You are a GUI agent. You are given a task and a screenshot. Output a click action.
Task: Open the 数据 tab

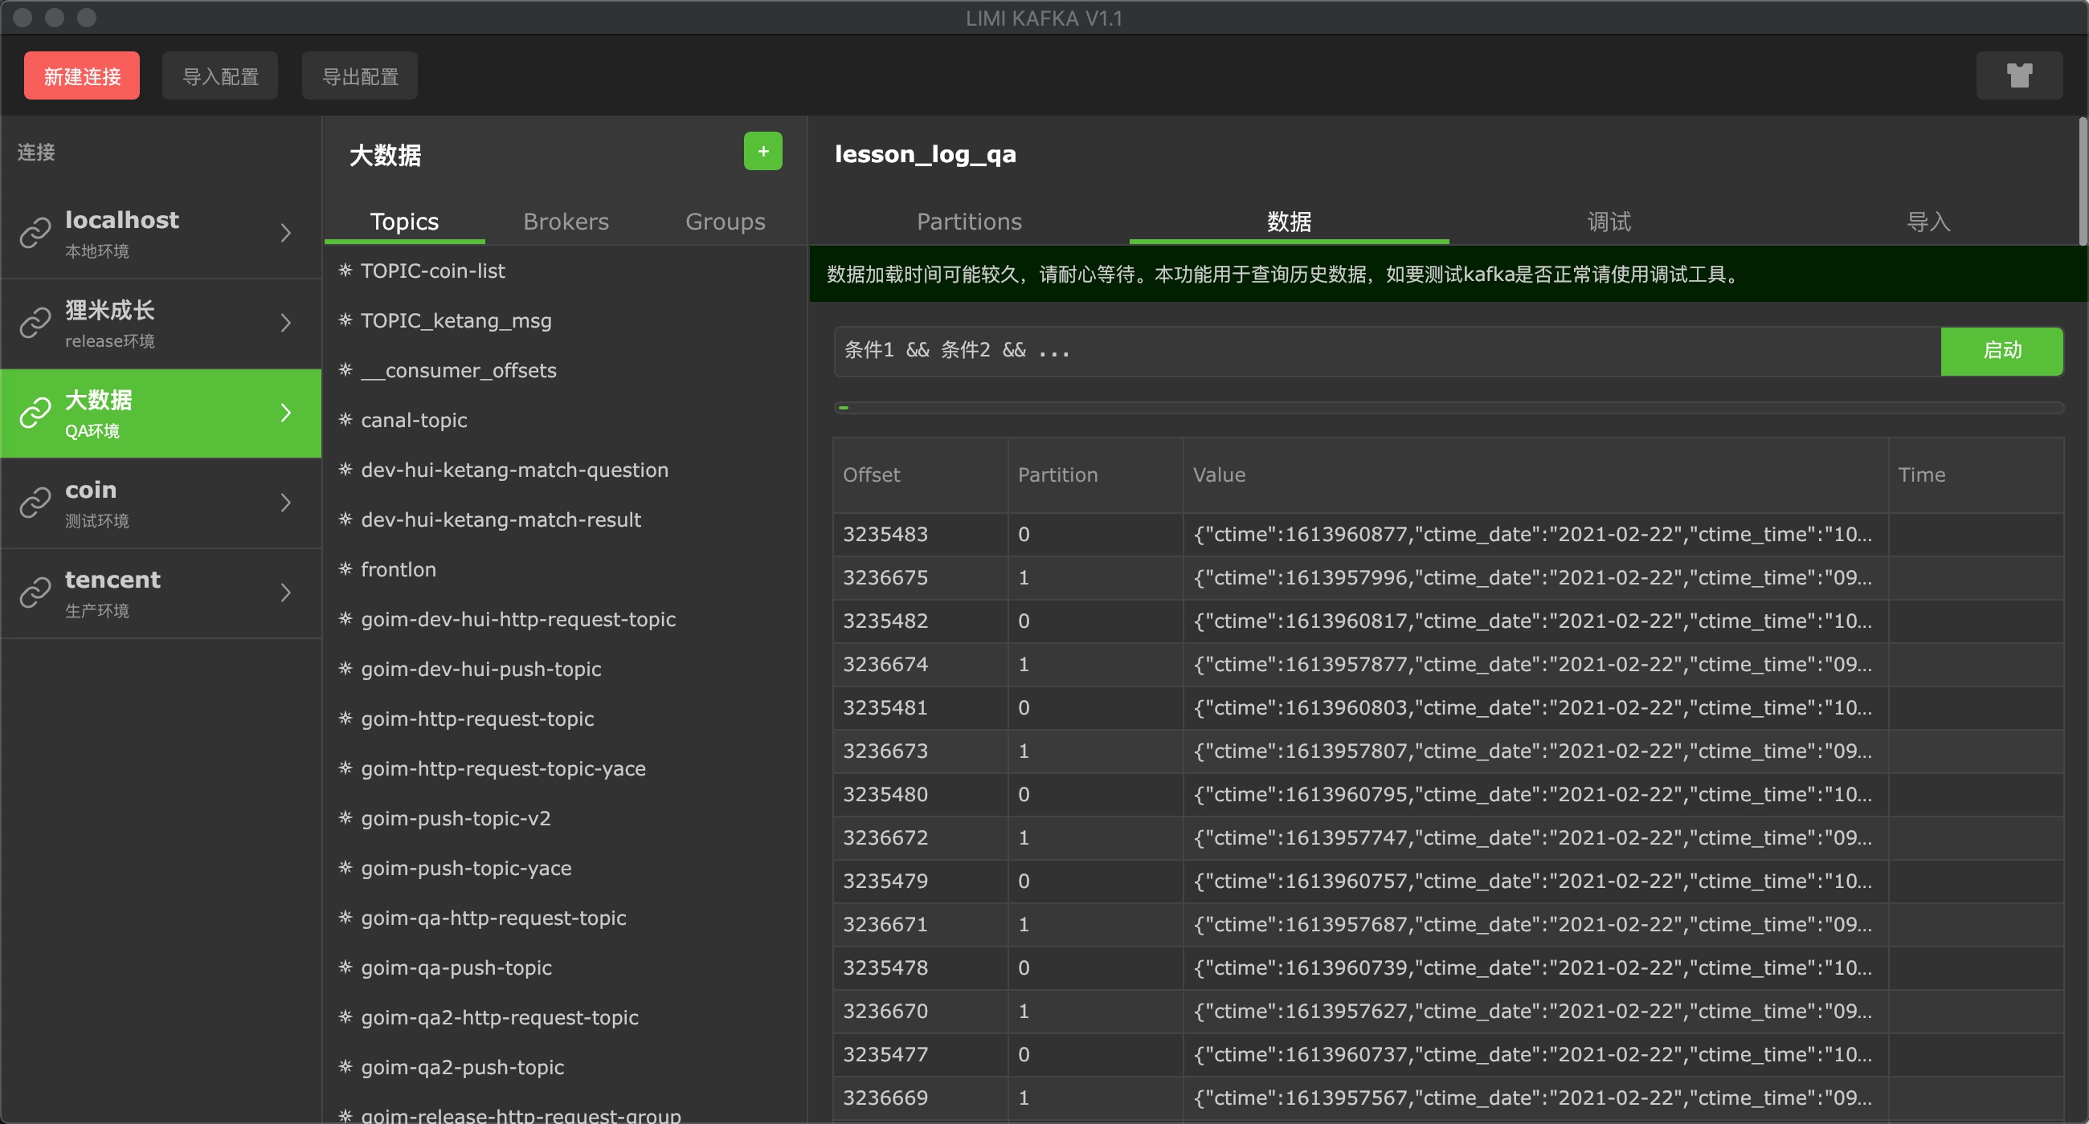1290,222
